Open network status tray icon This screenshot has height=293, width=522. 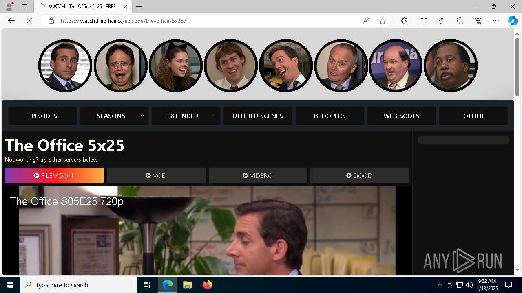(460, 285)
